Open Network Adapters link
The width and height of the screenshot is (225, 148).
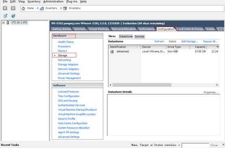tap(68, 69)
